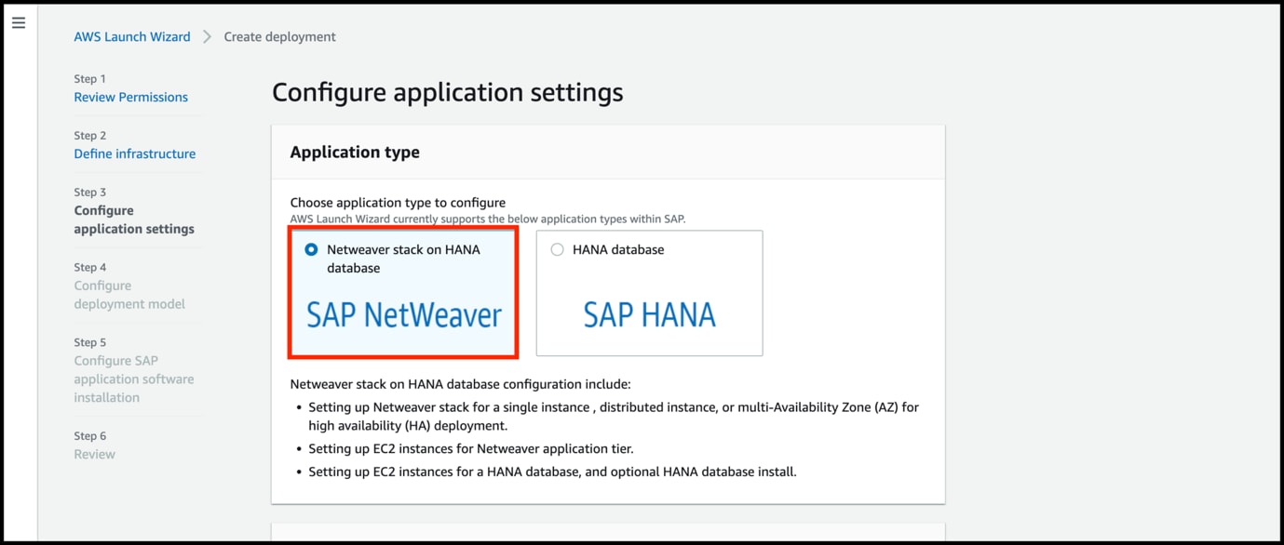The height and width of the screenshot is (545, 1284).
Task: Open the navigation sidebar menu
Action: (x=19, y=22)
